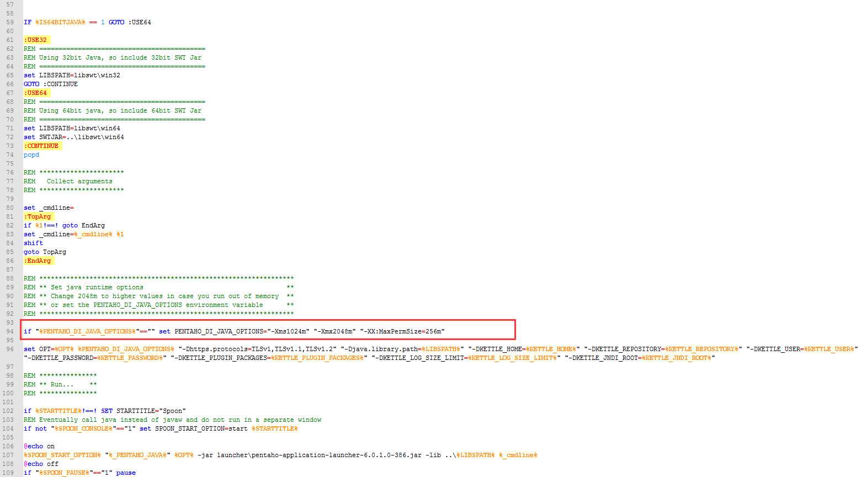
Task: Click 'if %1!==! goto EndArg' line
Action: [x=64, y=225]
